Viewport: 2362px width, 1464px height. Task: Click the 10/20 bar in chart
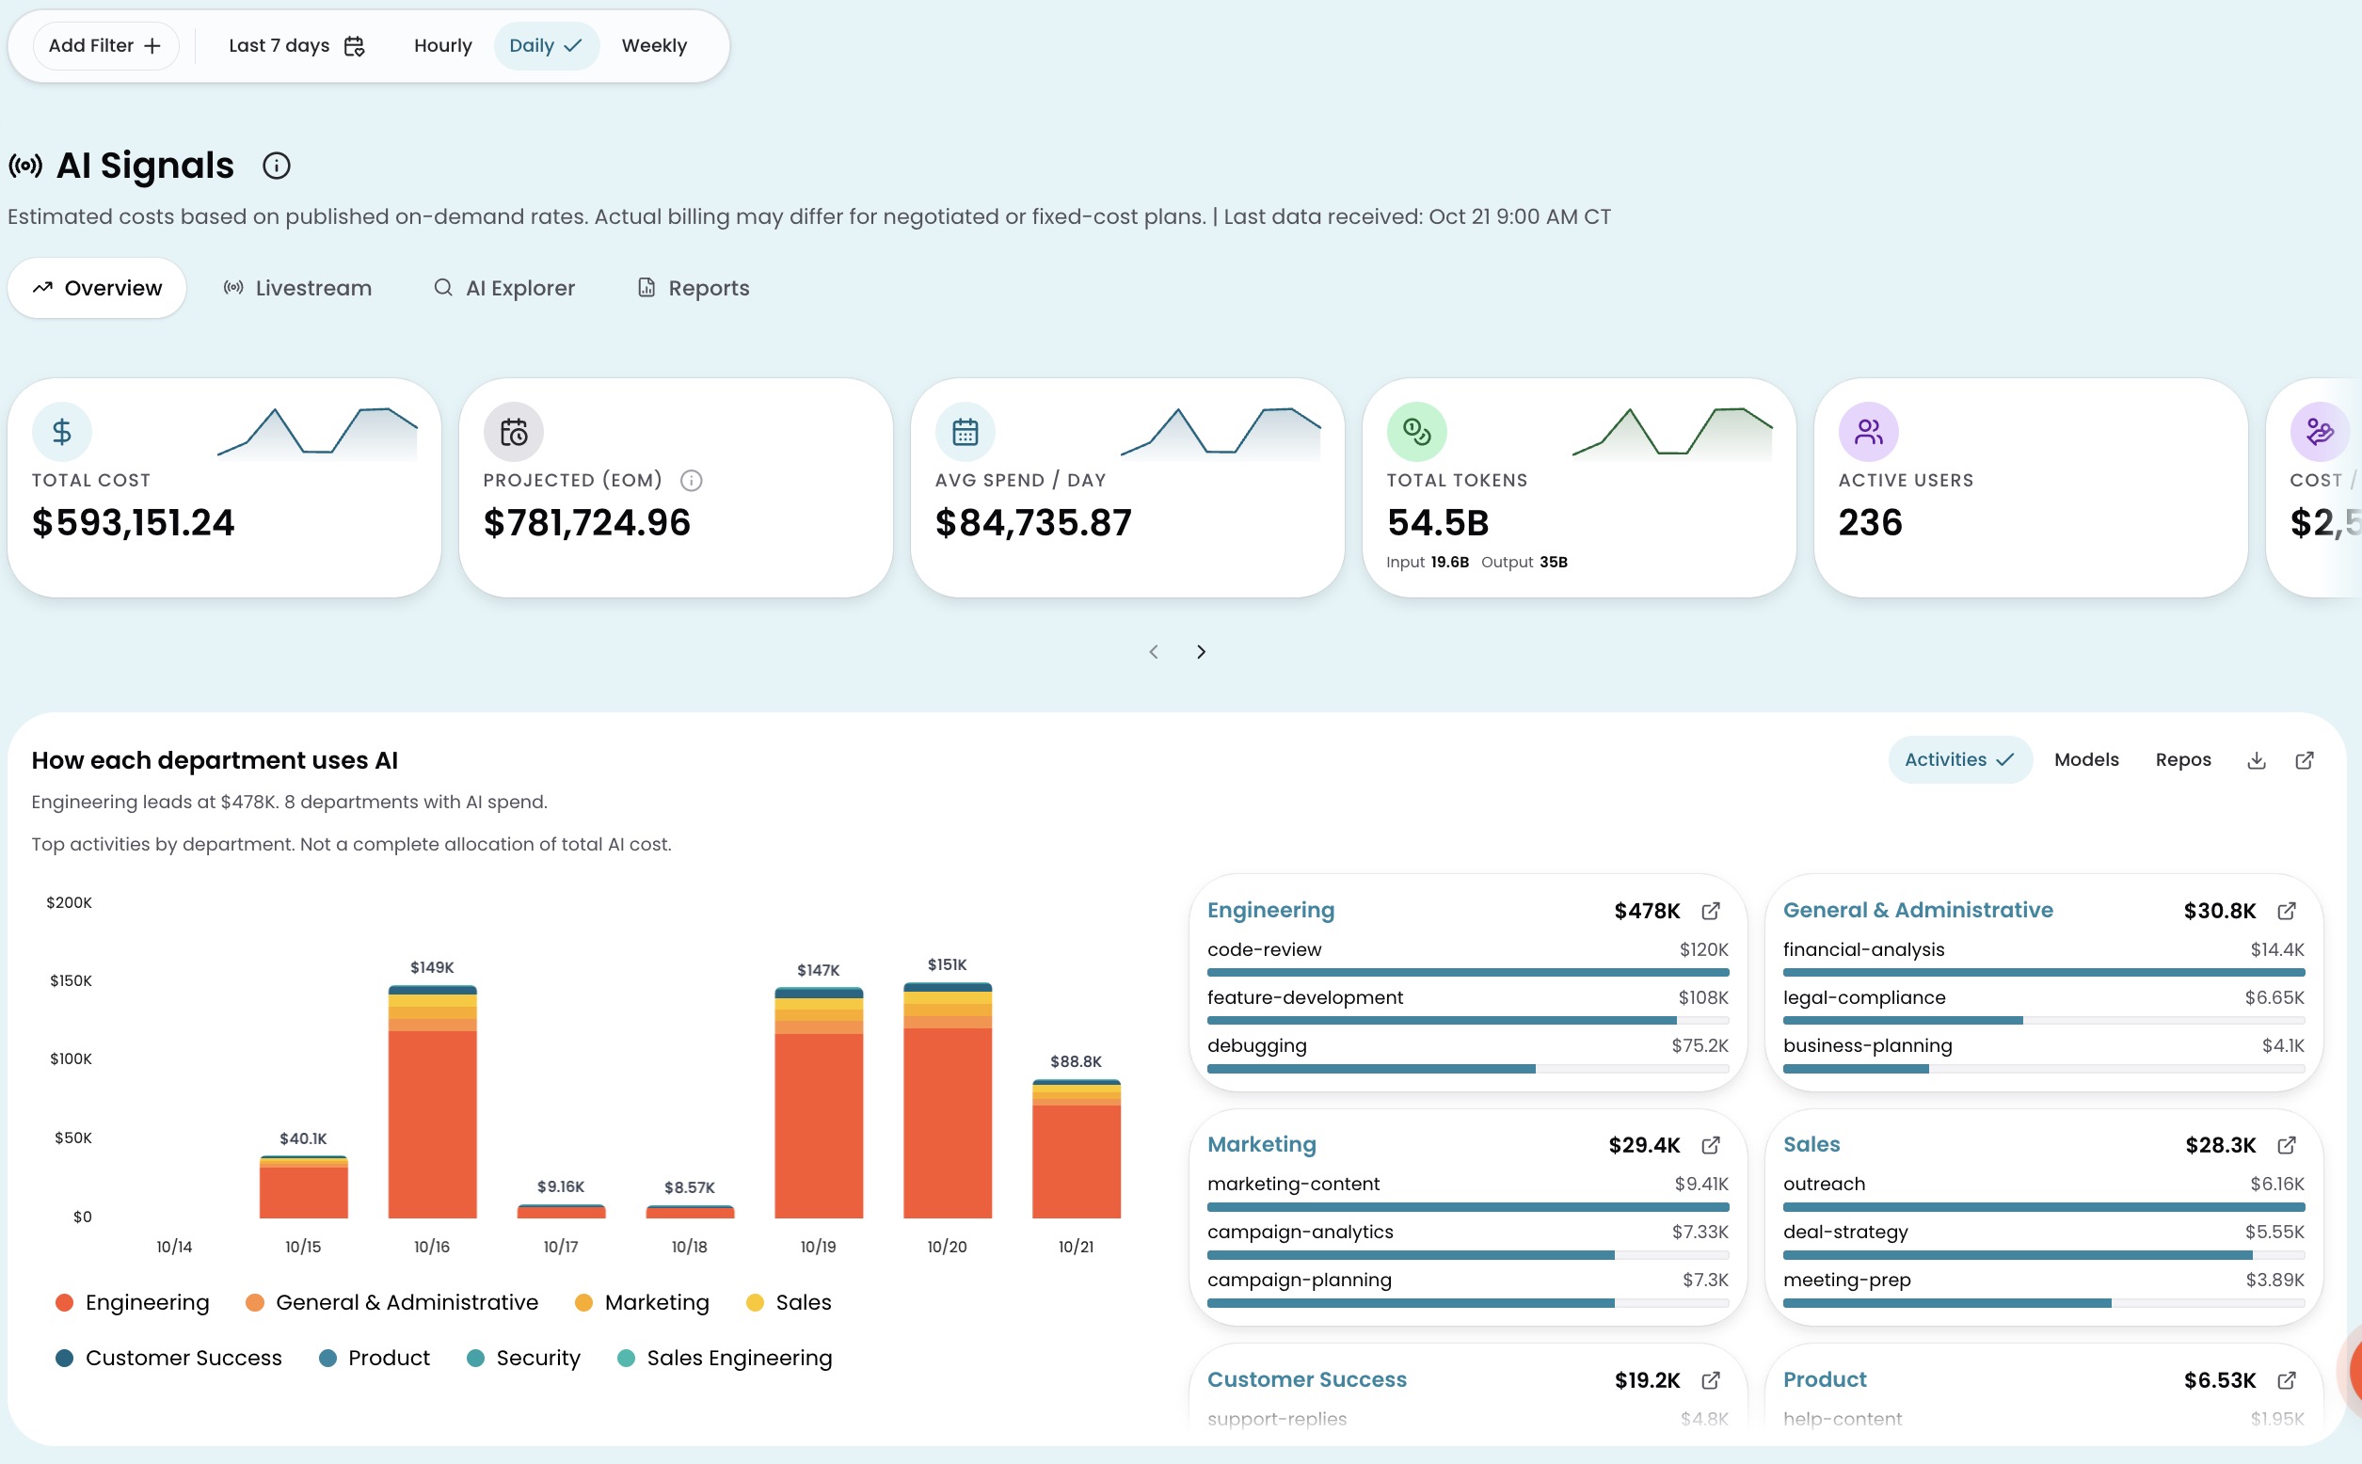947,1100
